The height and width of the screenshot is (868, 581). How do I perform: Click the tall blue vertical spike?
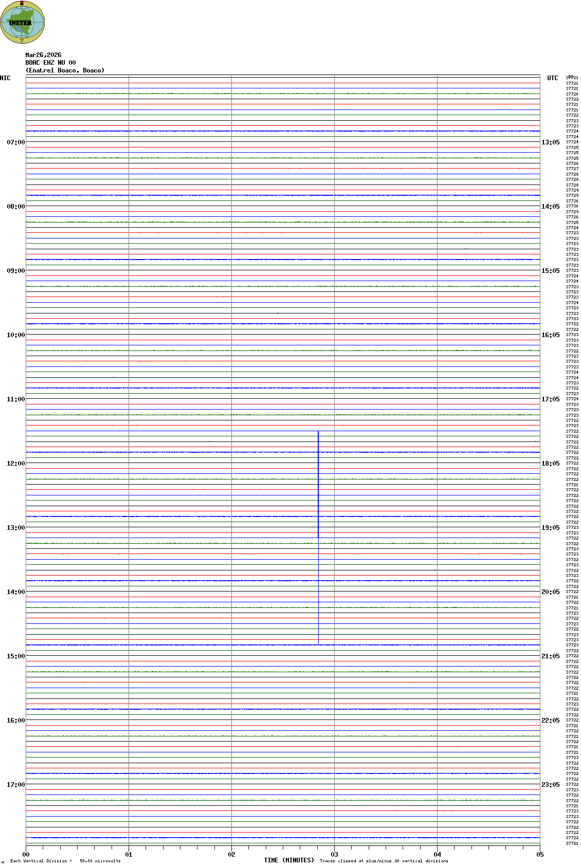coord(318,483)
